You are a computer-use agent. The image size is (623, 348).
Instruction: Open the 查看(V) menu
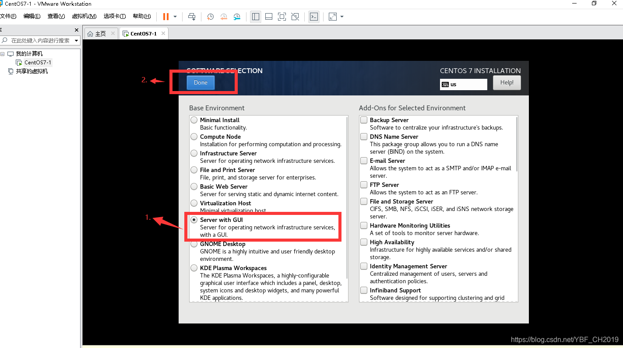point(56,16)
